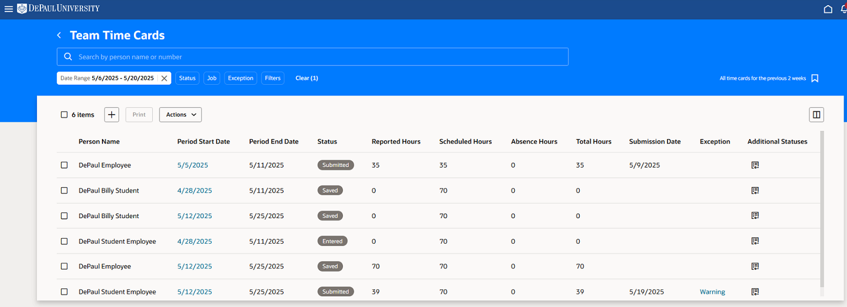Image resolution: width=847 pixels, height=307 pixels.
Task: Open additional statuses icon for Billy Student 4/28/2025
Action: [x=755, y=190]
